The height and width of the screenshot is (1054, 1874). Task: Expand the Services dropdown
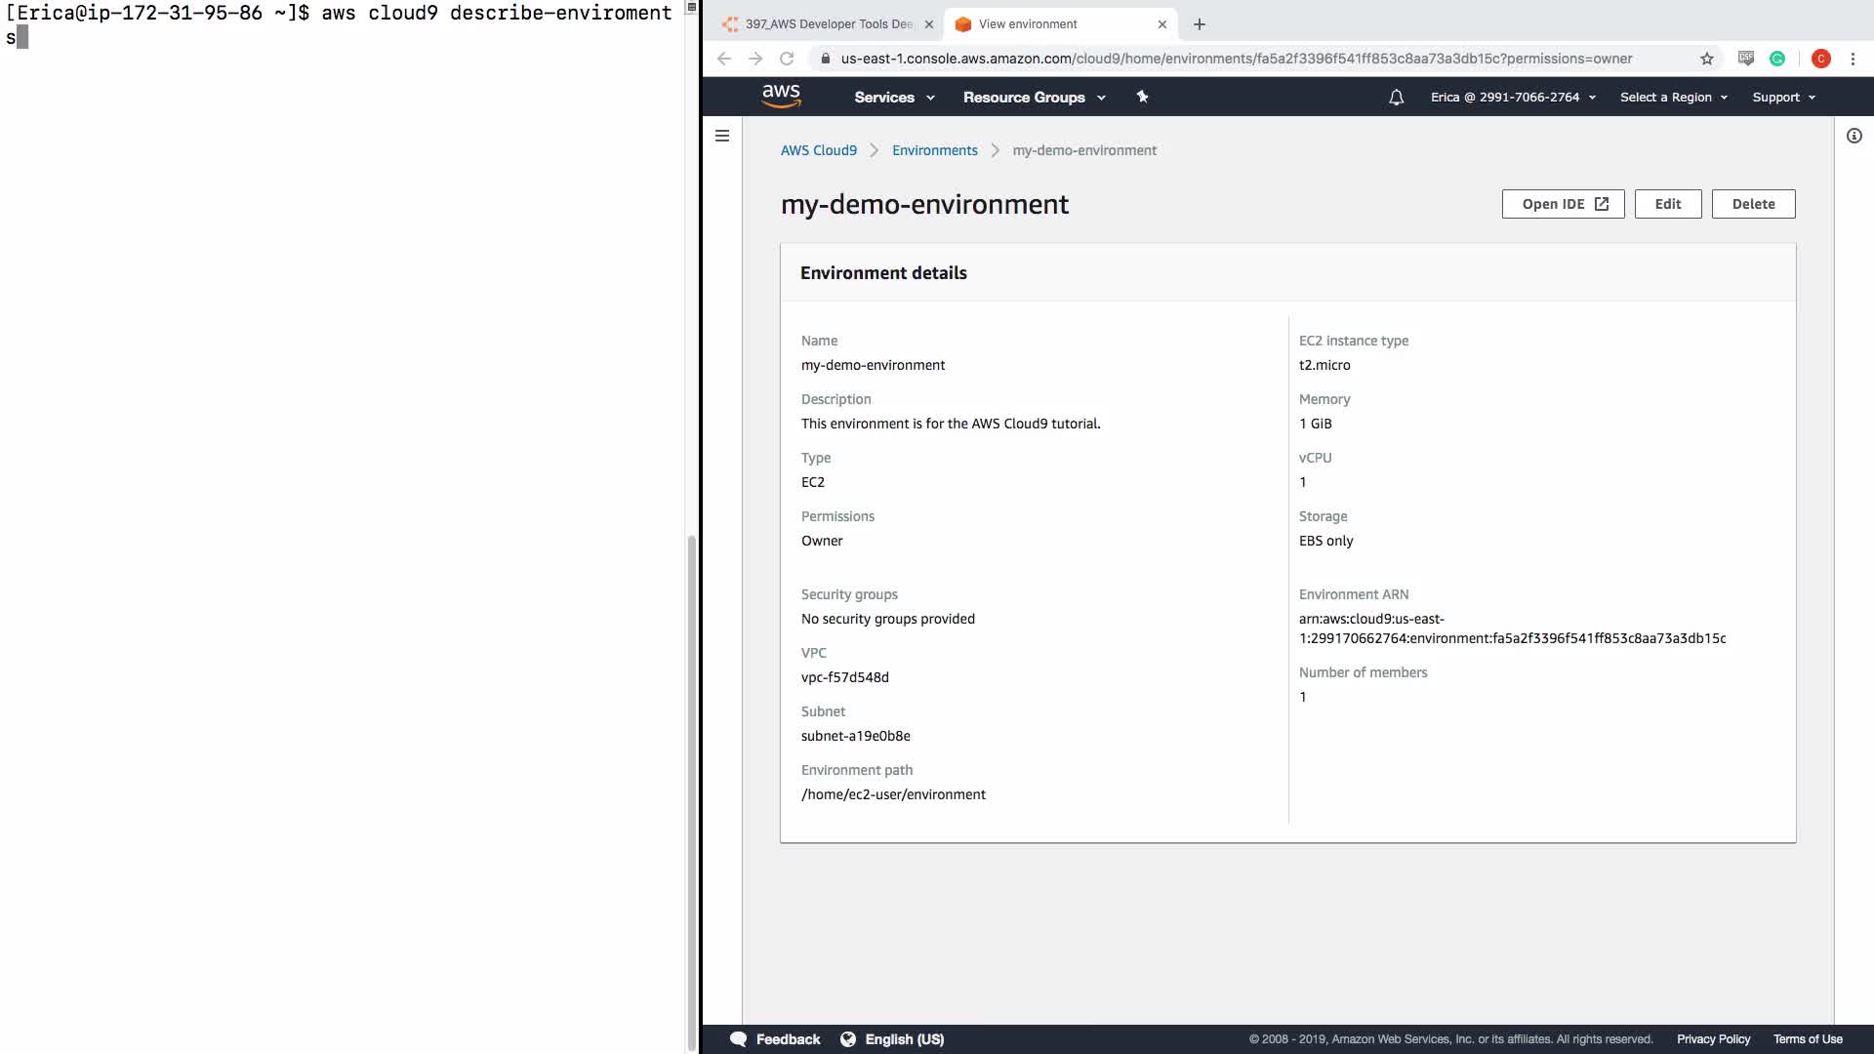click(x=894, y=98)
